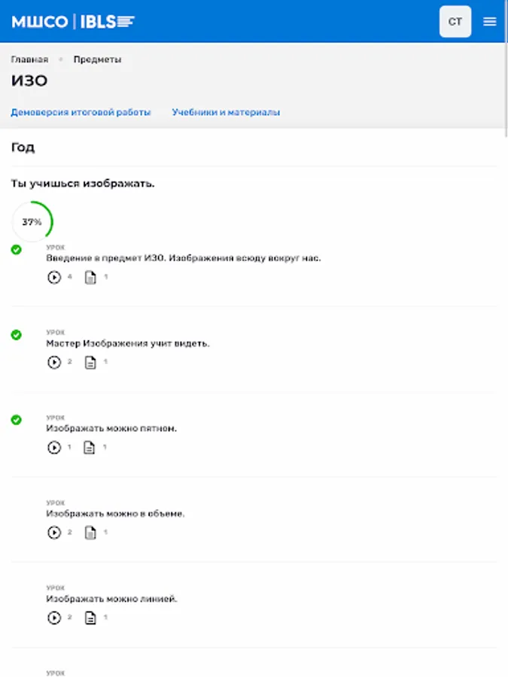508x677 pixels.
Task: Play videos for Мастер Изображения учит видеть
Action: coord(54,363)
